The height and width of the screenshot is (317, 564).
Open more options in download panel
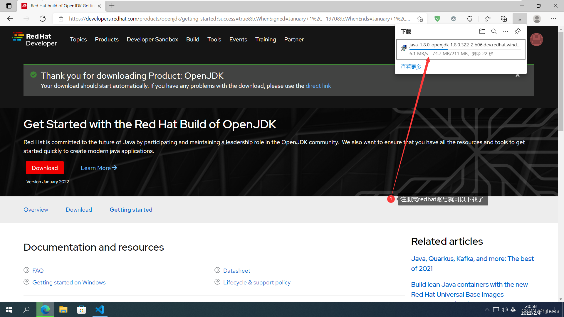tap(506, 31)
